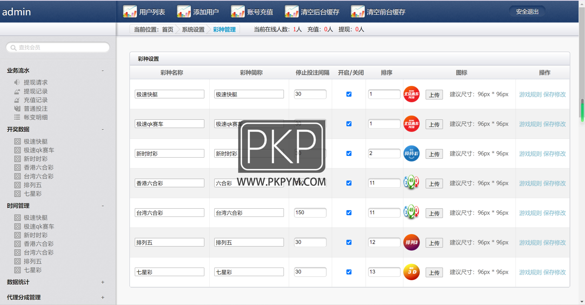Image resolution: width=585 pixels, height=305 pixels.
Task: Click the 查找会员 search field
Action: tap(58, 47)
